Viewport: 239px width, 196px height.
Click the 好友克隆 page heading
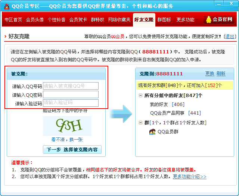click(x=19, y=37)
